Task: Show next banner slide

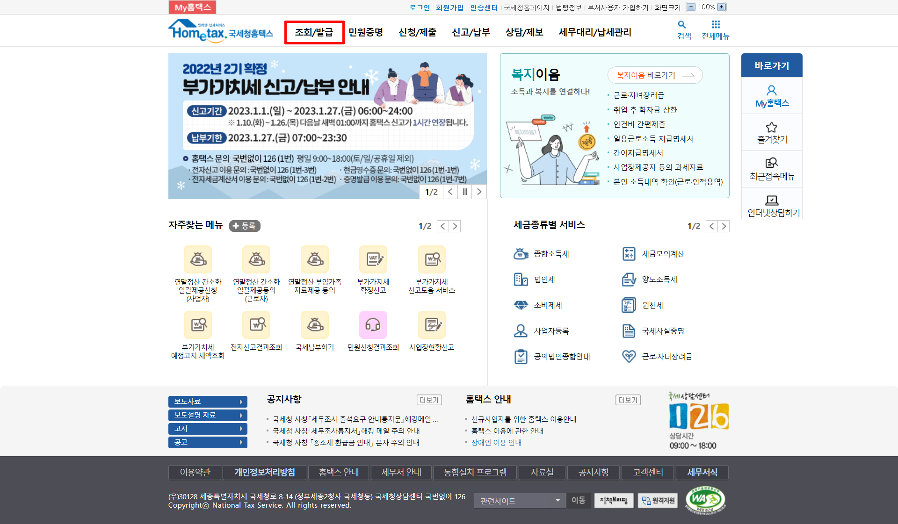Action: (479, 192)
